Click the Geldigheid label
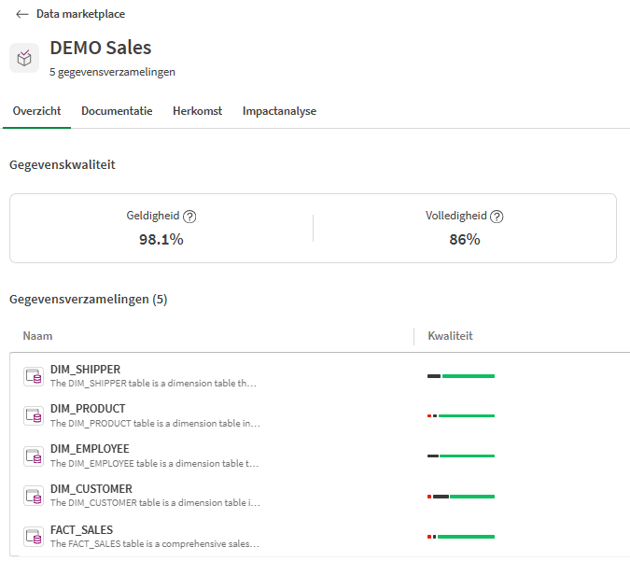The height and width of the screenshot is (575, 630). pyautogui.click(x=153, y=216)
